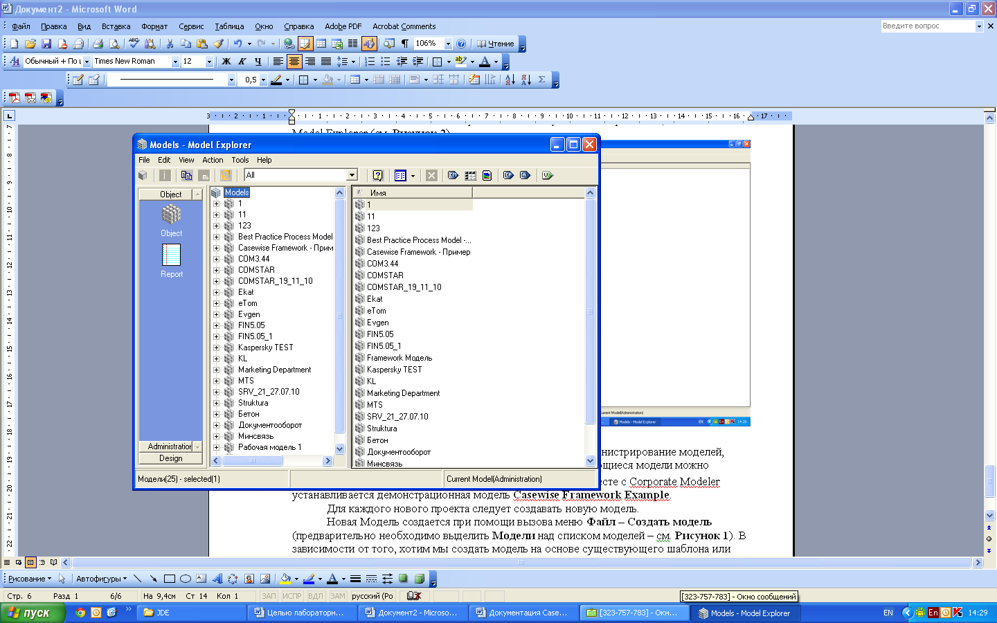The height and width of the screenshot is (623, 997).
Task: Open the All filter dropdown in Model Explorer
Action: coord(352,175)
